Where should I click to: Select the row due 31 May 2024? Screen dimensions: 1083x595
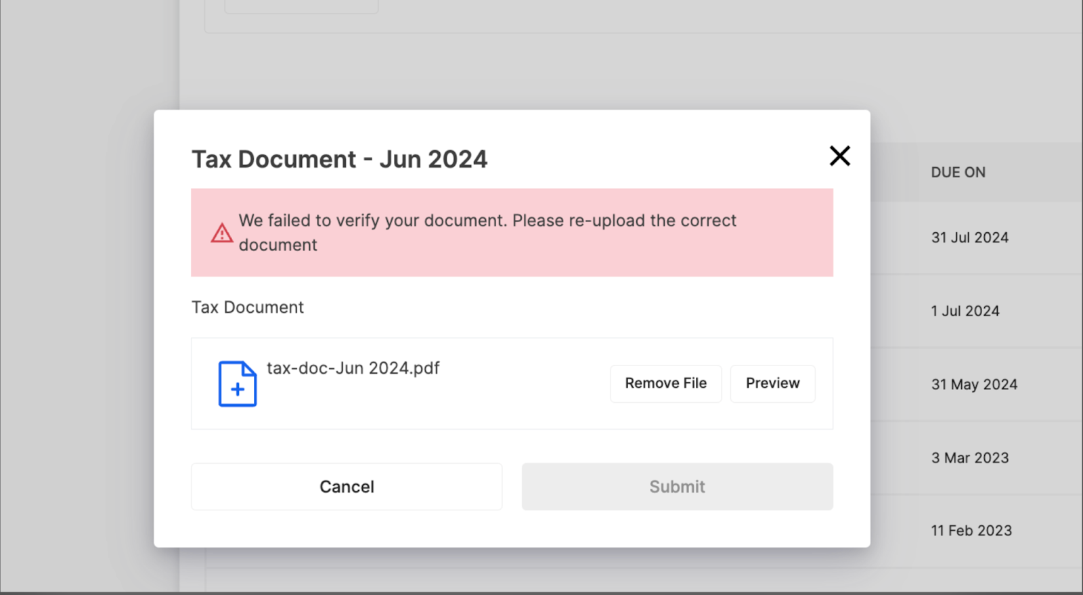[974, 384]
